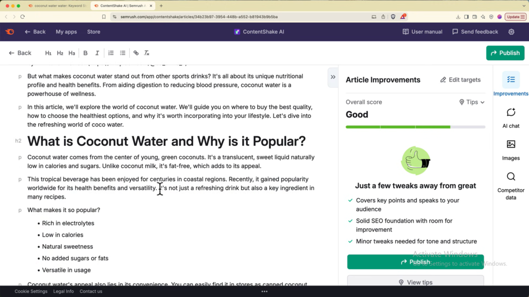Insert a bulleted list
Screen dimensions: 529x297
pos(122,53)
